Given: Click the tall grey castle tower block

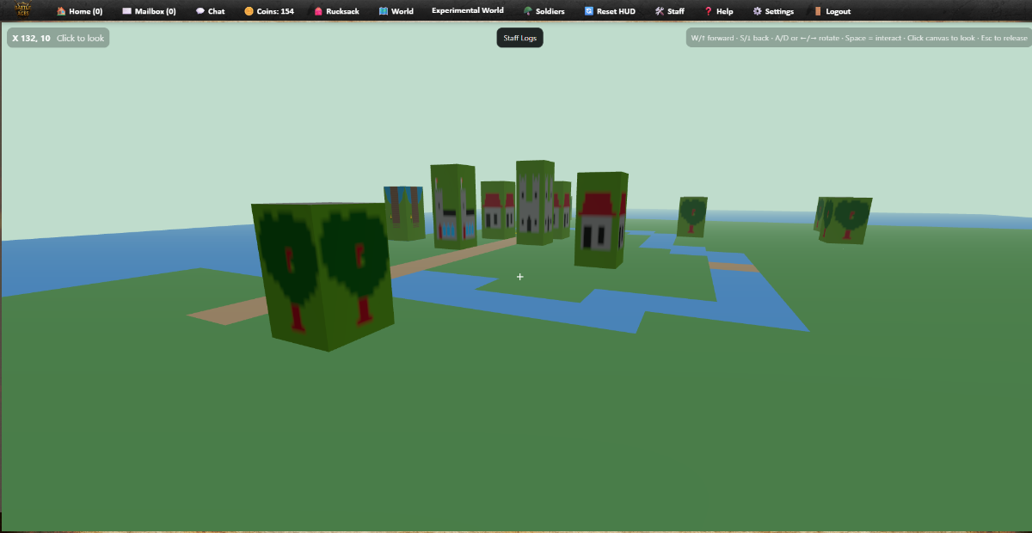Looking at the screenshot, I should tap(534, 202).
